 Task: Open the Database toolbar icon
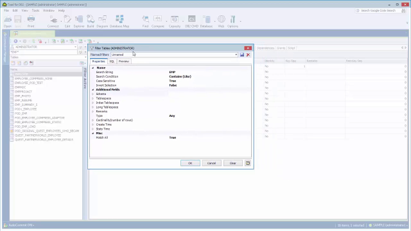click(x=206, y=21)
